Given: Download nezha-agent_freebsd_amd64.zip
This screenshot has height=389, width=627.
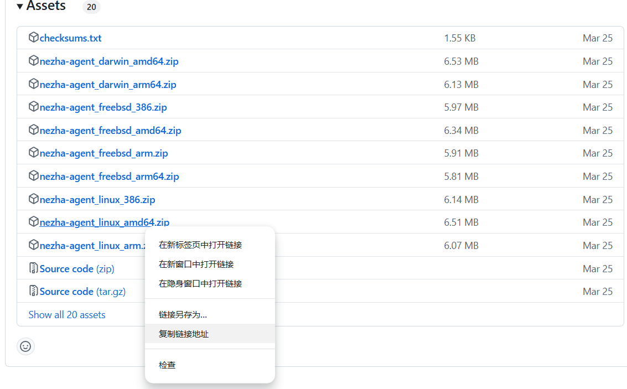Looking at the screenshot, I should click(x=110, y=131).
